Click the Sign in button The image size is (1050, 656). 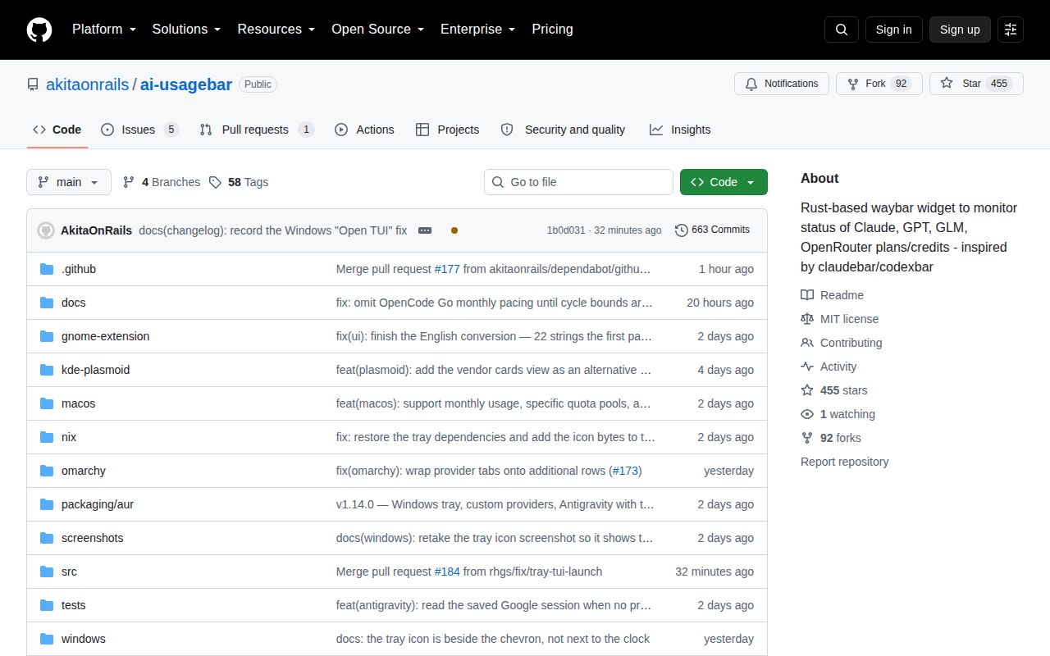(x=893, y=30)
